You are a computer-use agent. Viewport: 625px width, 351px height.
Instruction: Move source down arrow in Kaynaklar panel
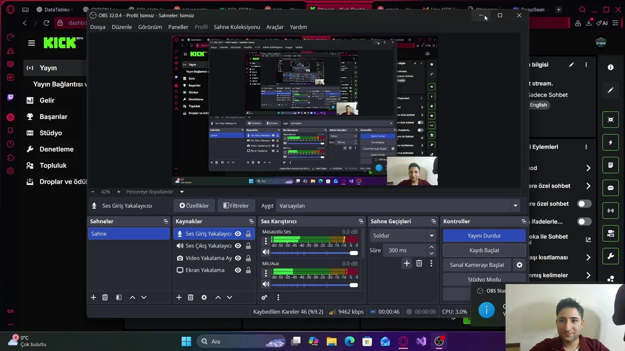point(229,297)
